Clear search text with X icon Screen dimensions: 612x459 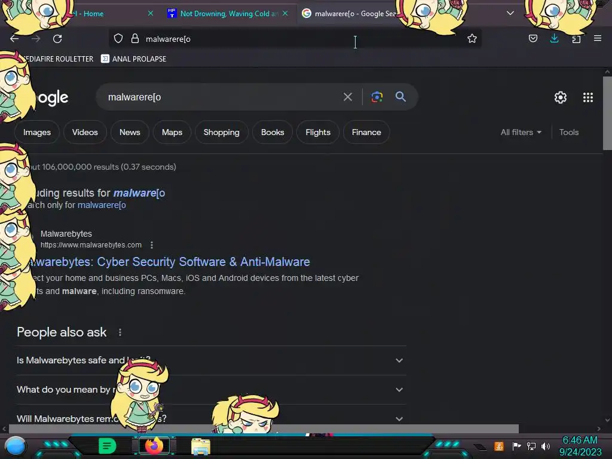coord(347,97)
